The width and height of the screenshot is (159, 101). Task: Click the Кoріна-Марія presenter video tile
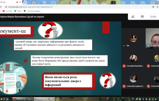152,38
